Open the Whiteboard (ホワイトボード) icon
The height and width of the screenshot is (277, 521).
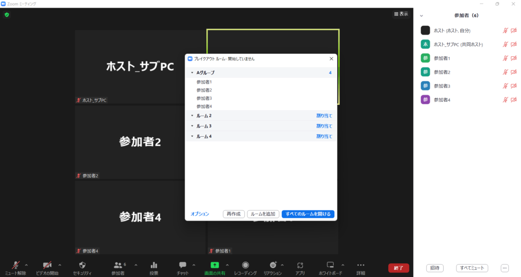click(x=330, y=265)
